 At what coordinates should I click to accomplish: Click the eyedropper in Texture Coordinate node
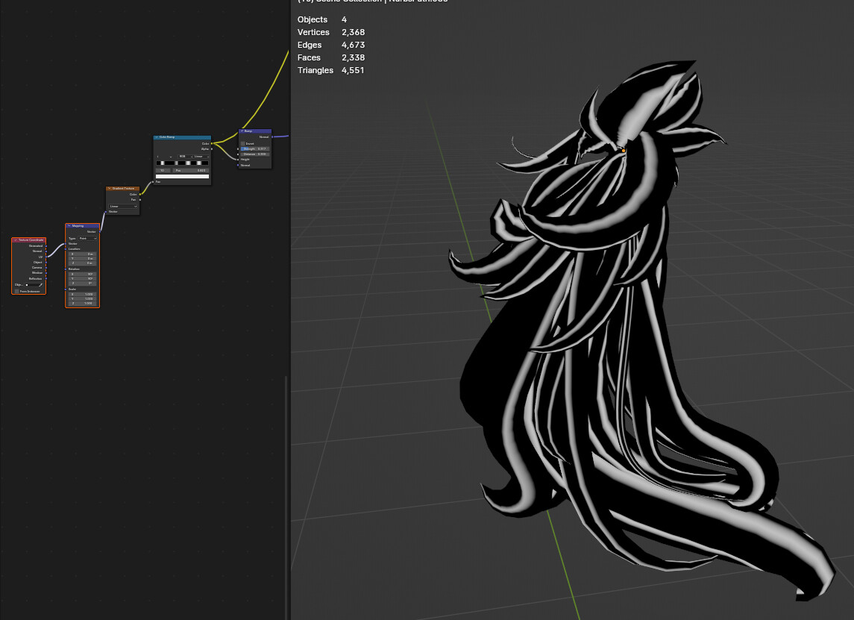40,285
